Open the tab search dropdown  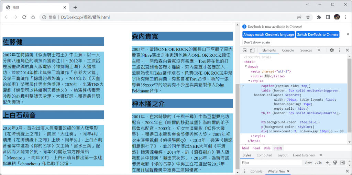point(307,4)
